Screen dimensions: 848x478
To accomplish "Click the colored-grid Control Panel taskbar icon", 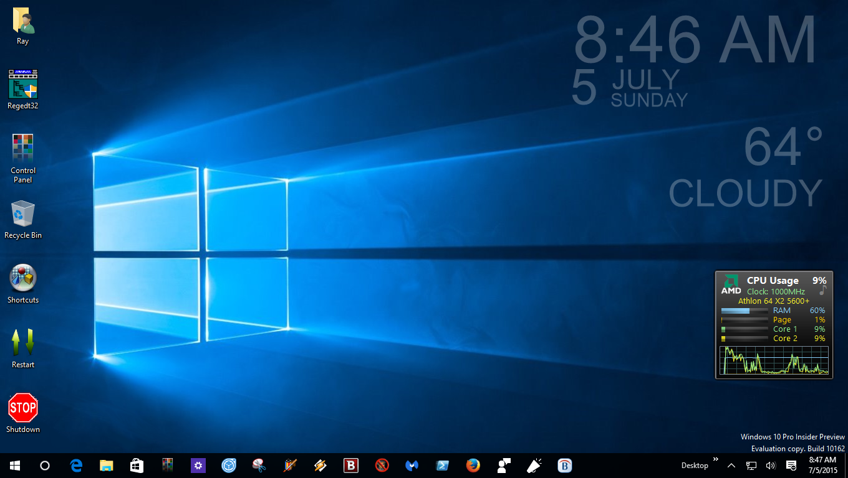I will point(168,465).
